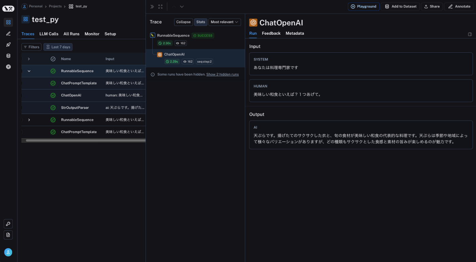Click the seq:step:2 tag badge
The image size is (476, 262).
click(x=204, y=62)
